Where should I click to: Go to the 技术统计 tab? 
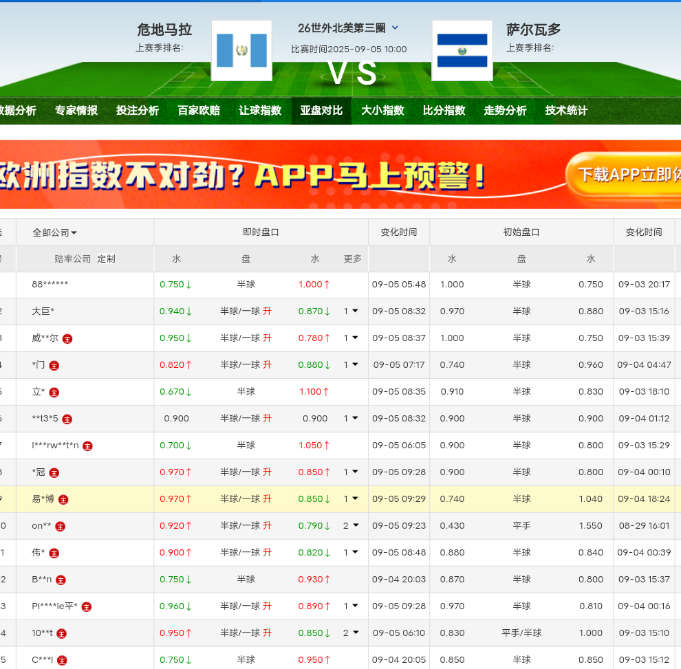[566, 111]
